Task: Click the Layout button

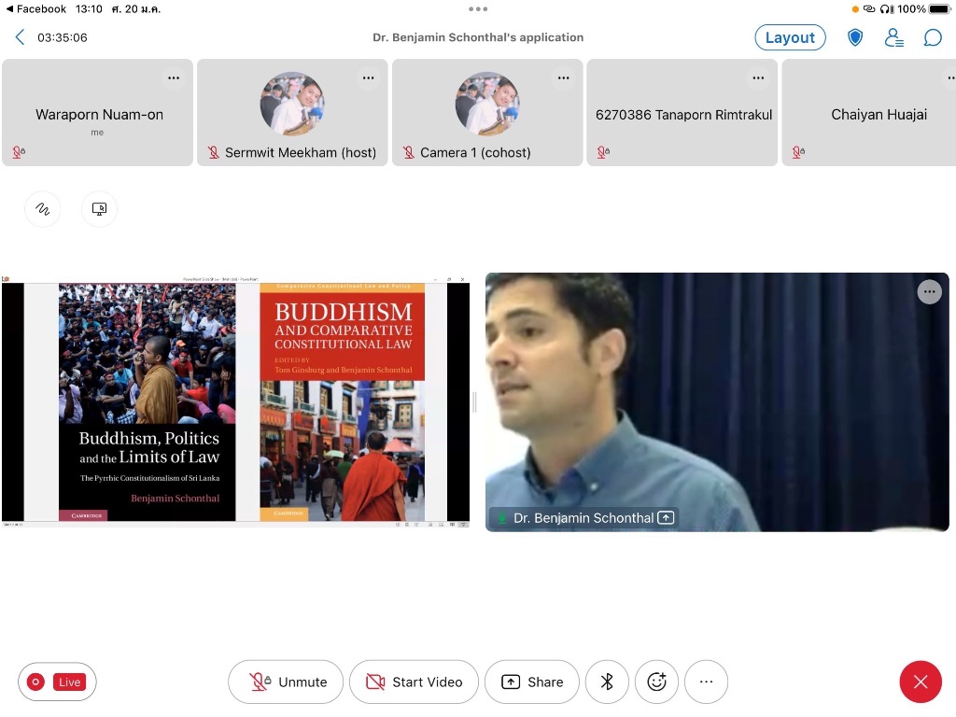Action: [x=790, y=37]
